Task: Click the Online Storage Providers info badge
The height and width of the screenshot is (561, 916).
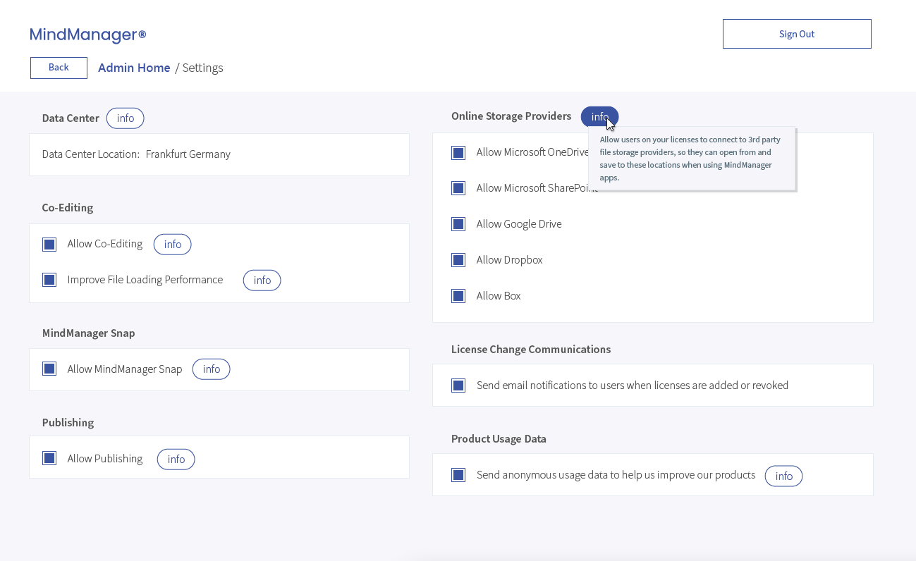Action: [599, 117]
